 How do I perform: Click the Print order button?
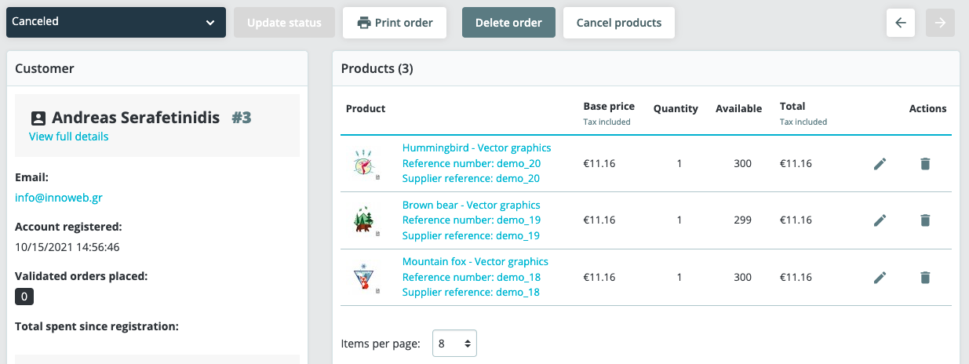[395, 23]
